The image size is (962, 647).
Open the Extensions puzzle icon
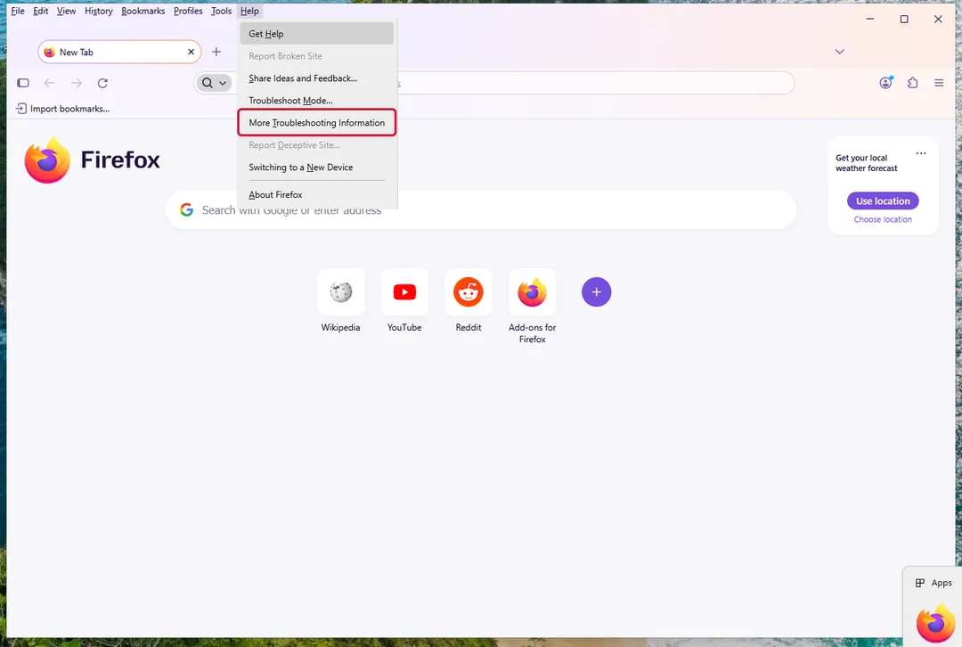[x=913, y=82]
